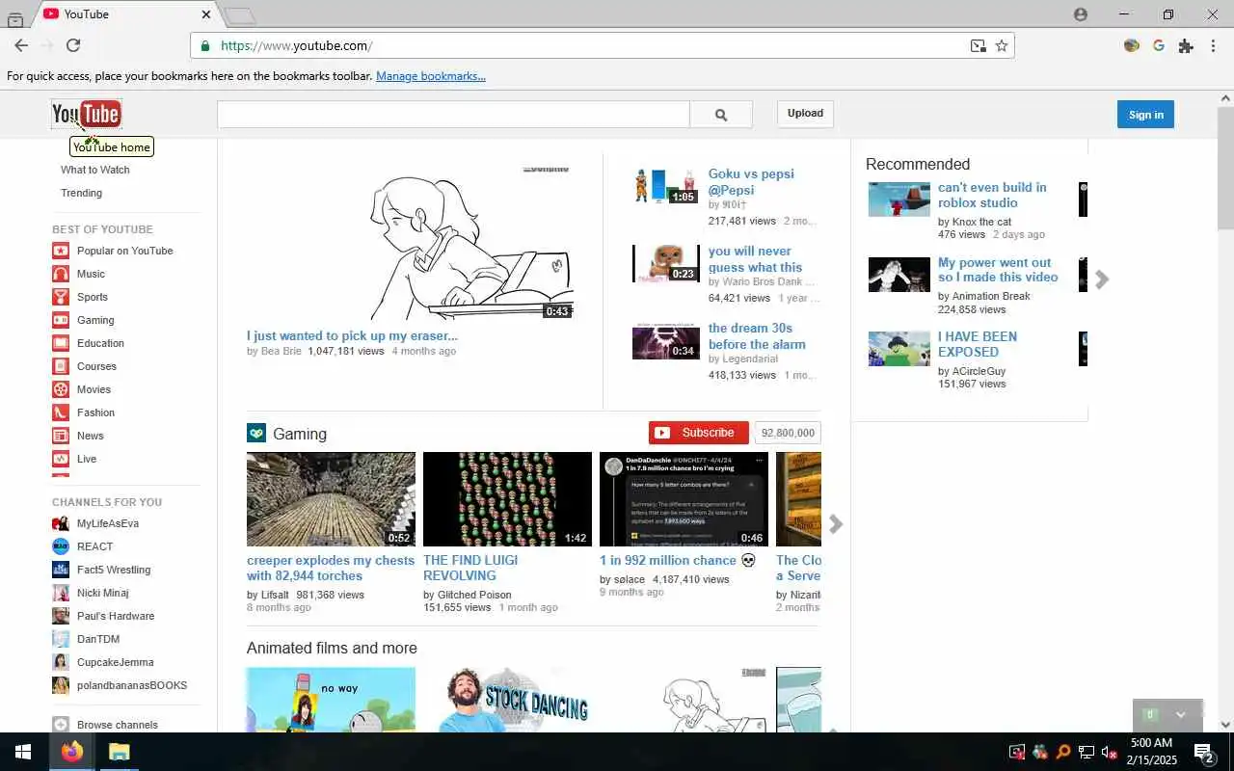Open MyLifeAsEva channel avatar
Viewport: 1234px width, 771px height.
tap(61, 523)
